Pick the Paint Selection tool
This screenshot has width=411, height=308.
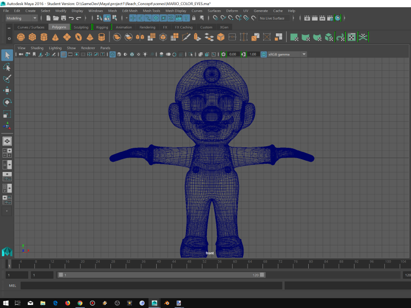click(7, 79)
